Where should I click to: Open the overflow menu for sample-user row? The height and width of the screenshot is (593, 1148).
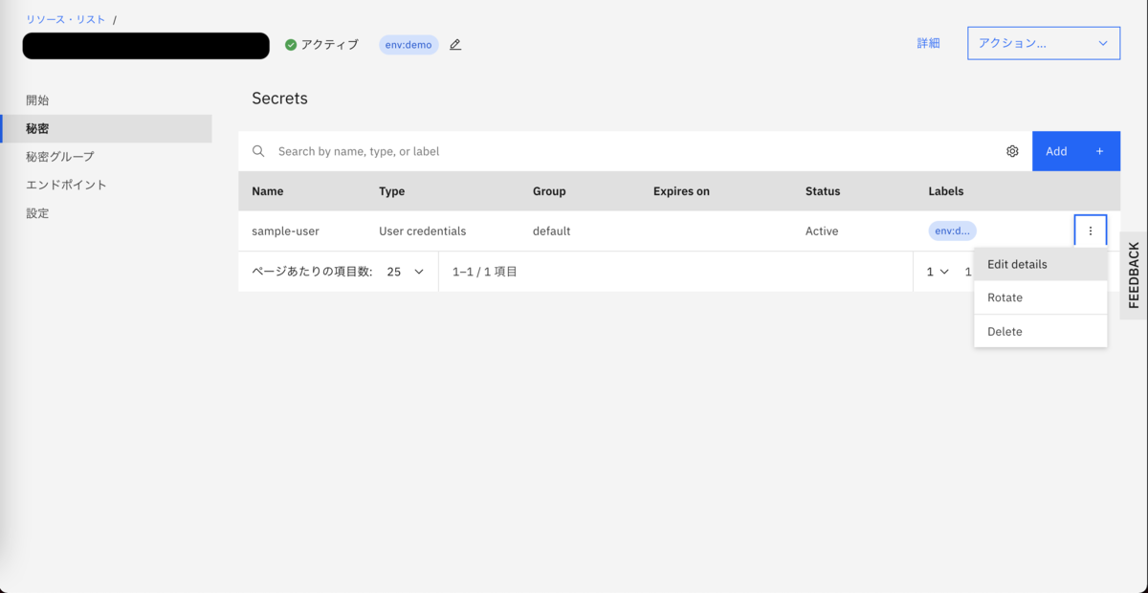(x=1091, y=231)
